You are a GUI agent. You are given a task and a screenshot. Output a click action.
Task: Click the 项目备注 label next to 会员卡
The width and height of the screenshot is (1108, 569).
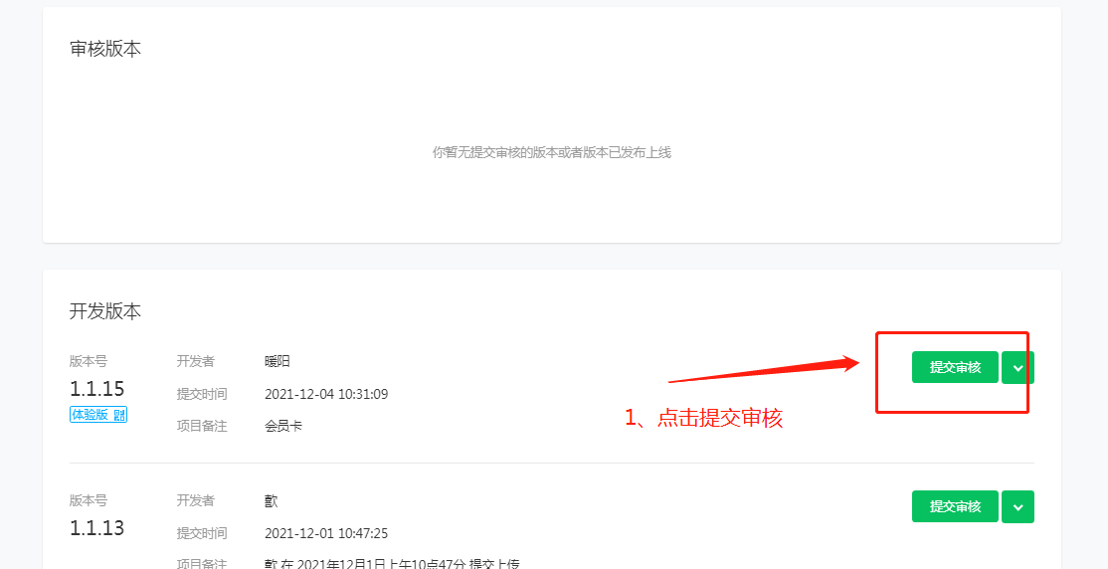coord(202,426)
